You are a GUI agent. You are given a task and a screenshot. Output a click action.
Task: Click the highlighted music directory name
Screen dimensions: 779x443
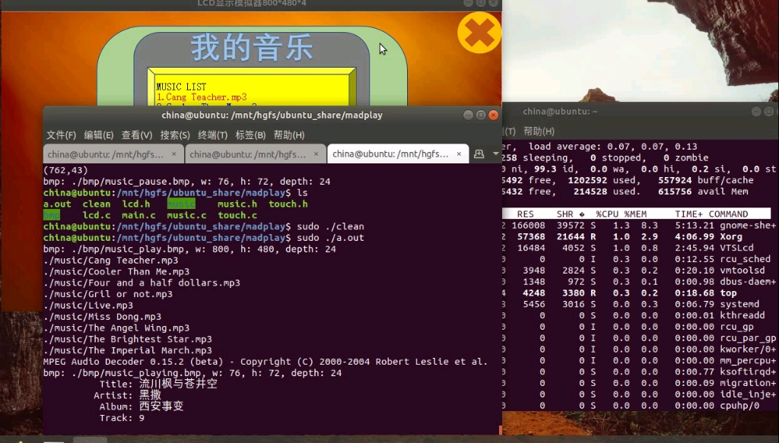[x=181, y=204]
